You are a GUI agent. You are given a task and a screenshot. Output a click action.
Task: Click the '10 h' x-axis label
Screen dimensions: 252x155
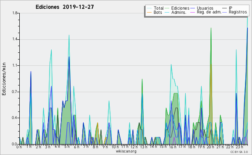115,147
